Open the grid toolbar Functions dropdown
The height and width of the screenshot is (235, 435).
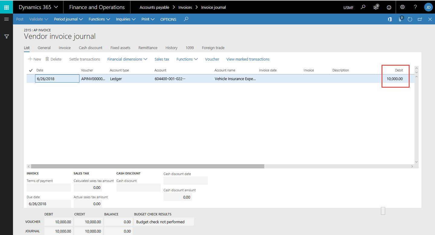pos(187,59)
